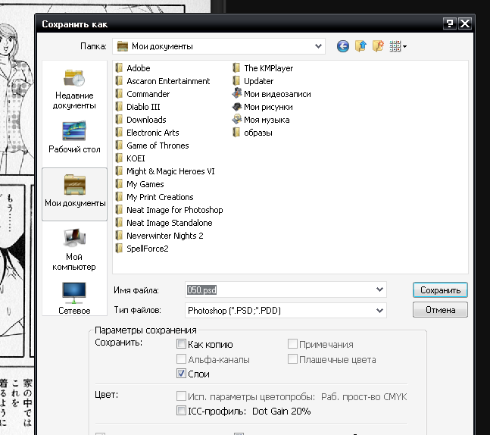Toggle the Плашечные цвета checkbox
This screenshot has height=435, width=490.
pos(292,359)
